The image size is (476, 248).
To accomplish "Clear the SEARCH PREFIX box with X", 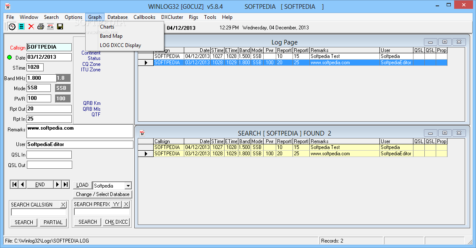I will pos(126,204).
